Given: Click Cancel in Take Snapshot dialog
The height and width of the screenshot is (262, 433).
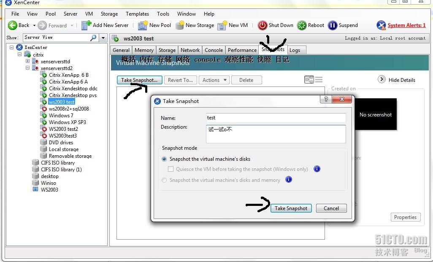Looking at the screenshot, I should [331, 208].
